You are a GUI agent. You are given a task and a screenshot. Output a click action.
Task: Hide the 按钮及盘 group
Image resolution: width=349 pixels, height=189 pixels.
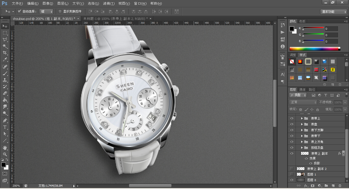(292, 147)
